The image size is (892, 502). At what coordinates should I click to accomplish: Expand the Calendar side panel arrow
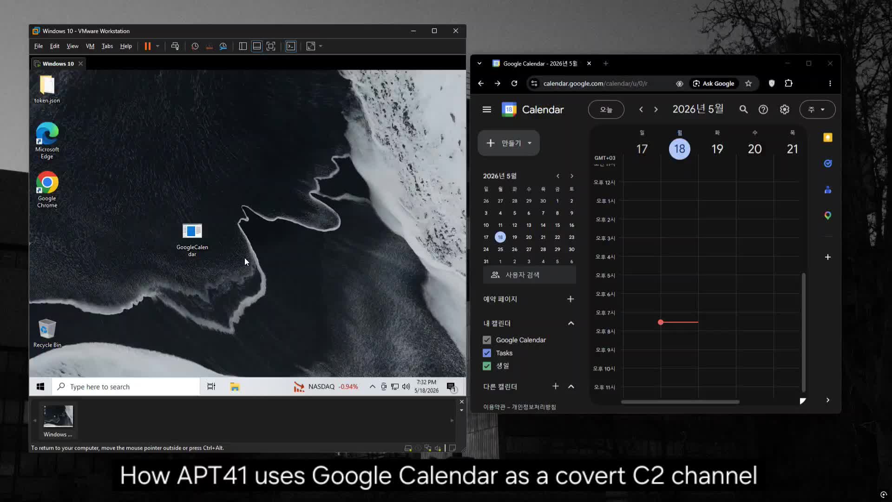click(828, 400)
